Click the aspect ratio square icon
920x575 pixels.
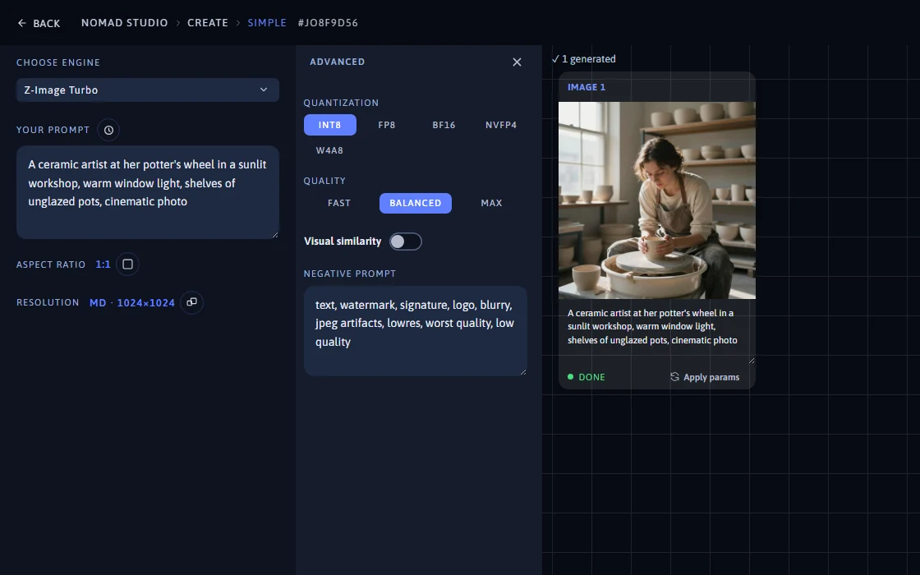[127, 264]
